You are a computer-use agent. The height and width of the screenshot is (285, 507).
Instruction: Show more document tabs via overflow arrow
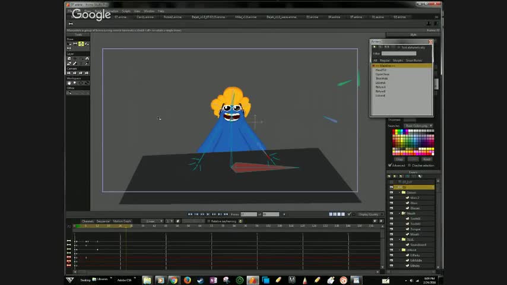pyautogui.click(x=436, y=17)
